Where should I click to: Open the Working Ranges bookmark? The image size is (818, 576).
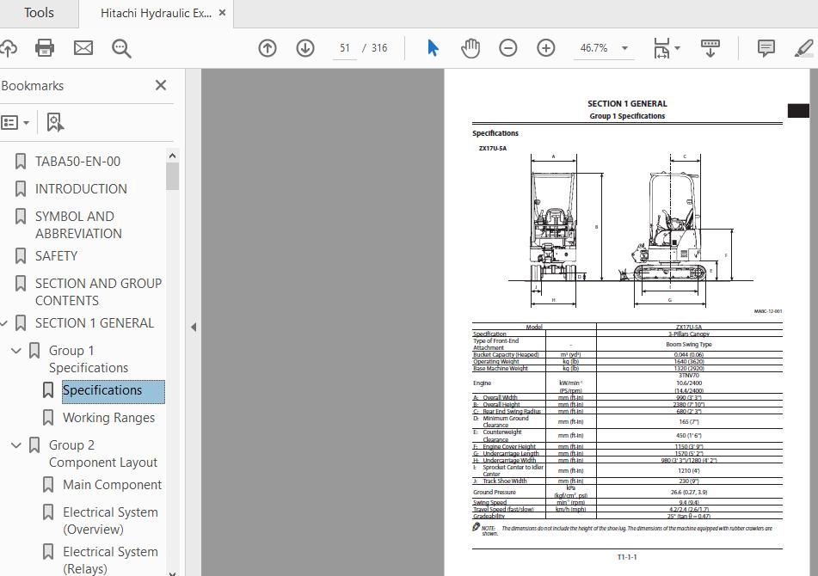coord(108,418)
